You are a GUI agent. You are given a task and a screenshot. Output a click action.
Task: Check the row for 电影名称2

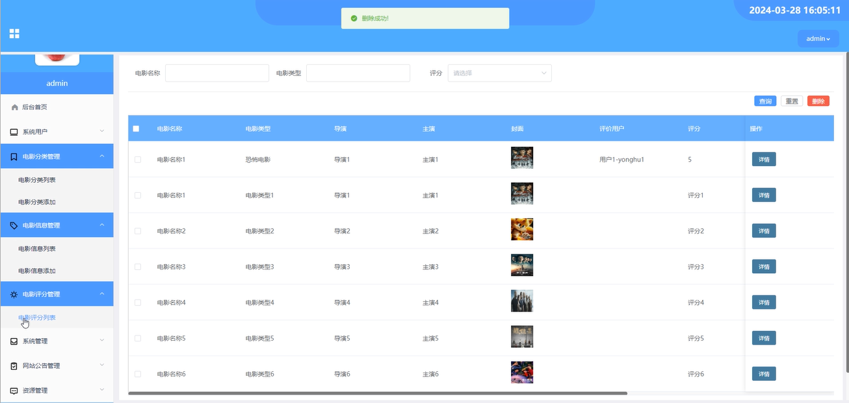point(138,231)
